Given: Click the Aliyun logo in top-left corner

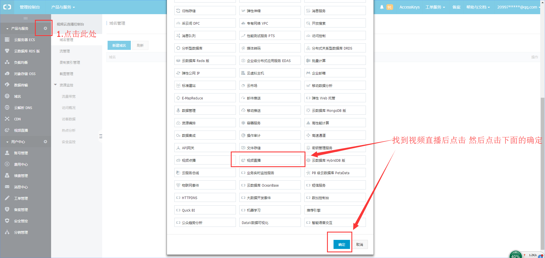Looking at the screenshot, I should tap(7, 7).
